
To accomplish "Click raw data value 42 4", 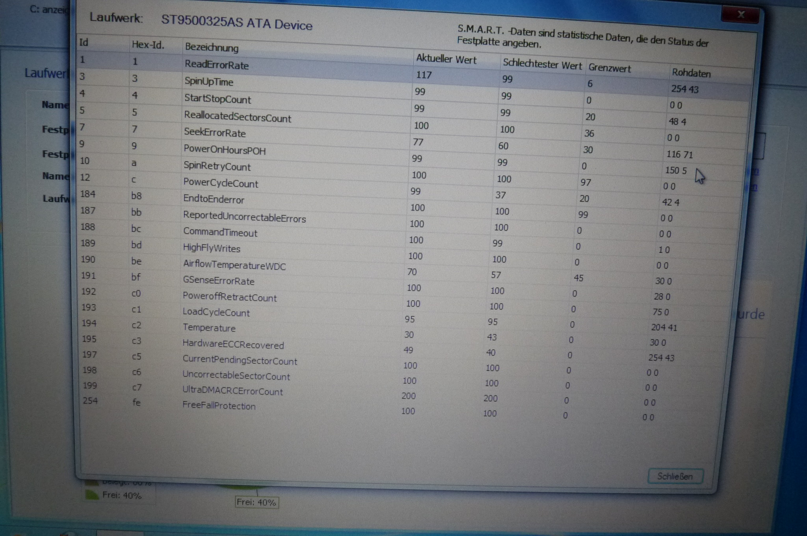I will (x=670, y=202).
